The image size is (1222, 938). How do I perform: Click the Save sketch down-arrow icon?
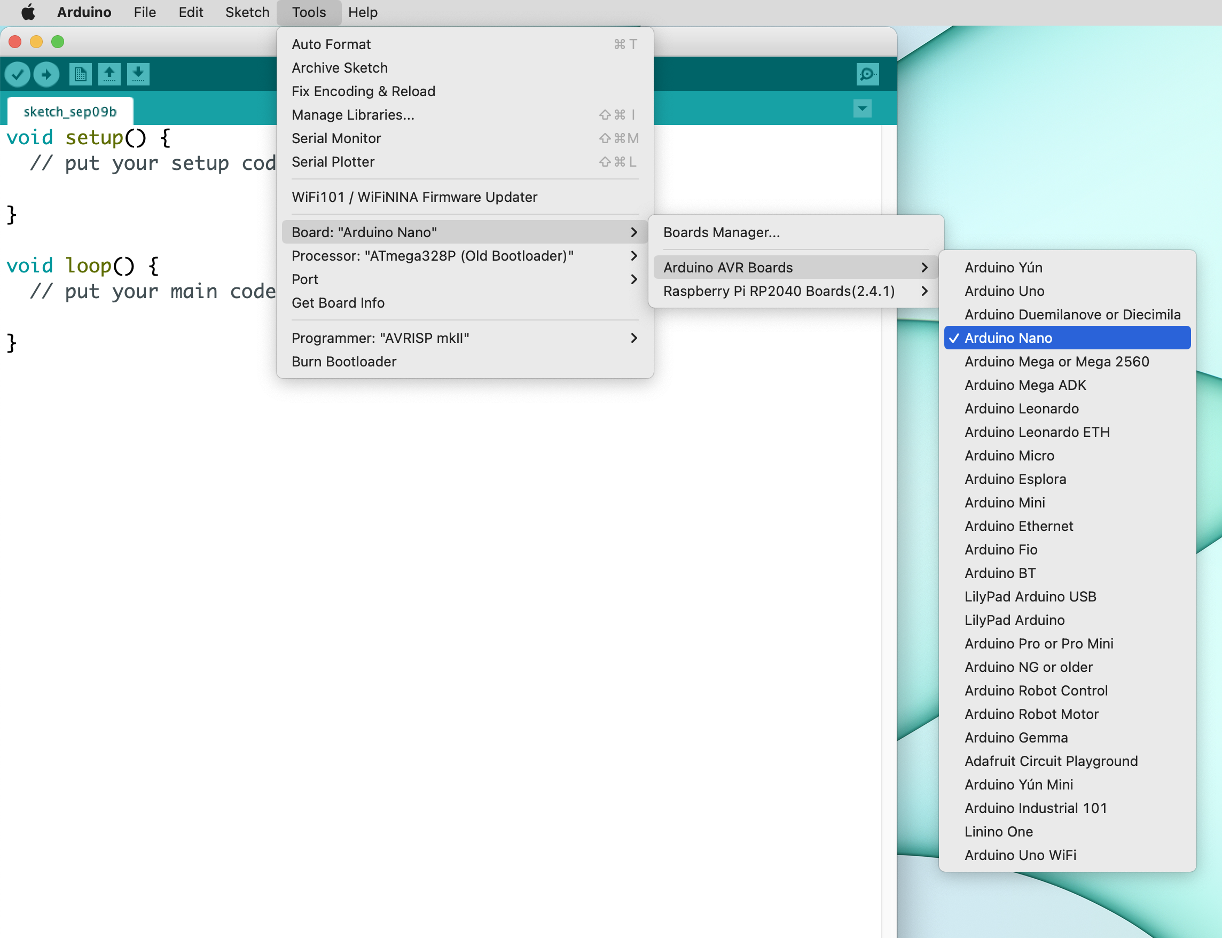(138, 74)
